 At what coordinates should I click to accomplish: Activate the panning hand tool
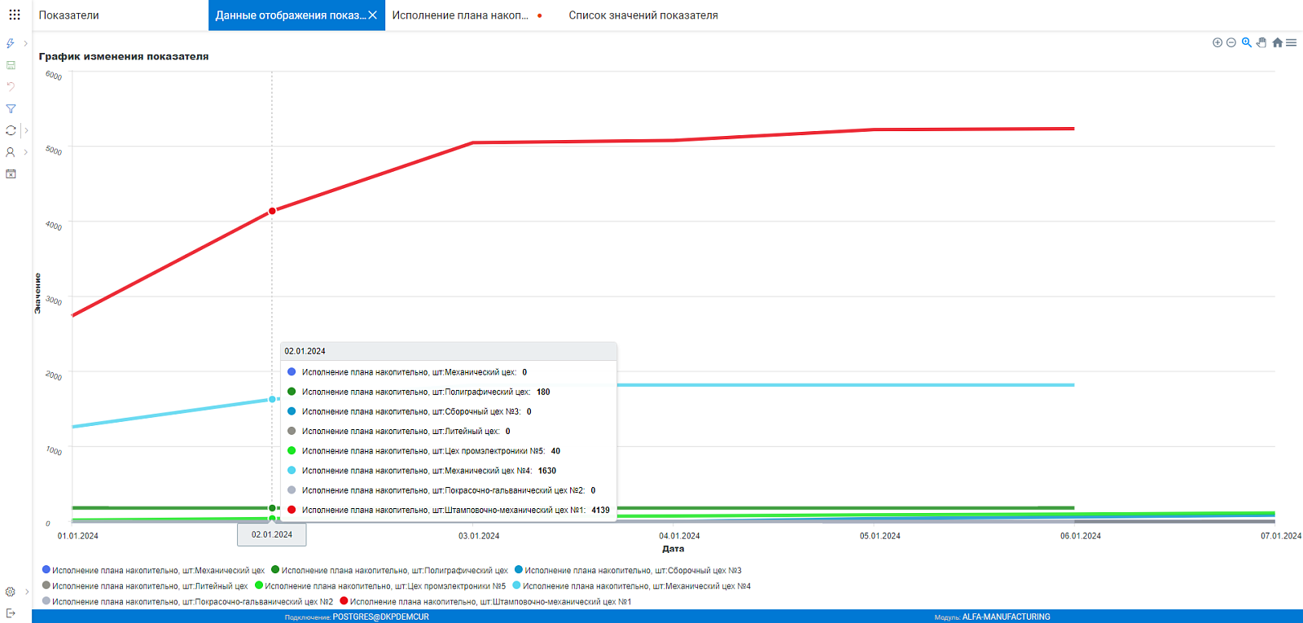1261,42
